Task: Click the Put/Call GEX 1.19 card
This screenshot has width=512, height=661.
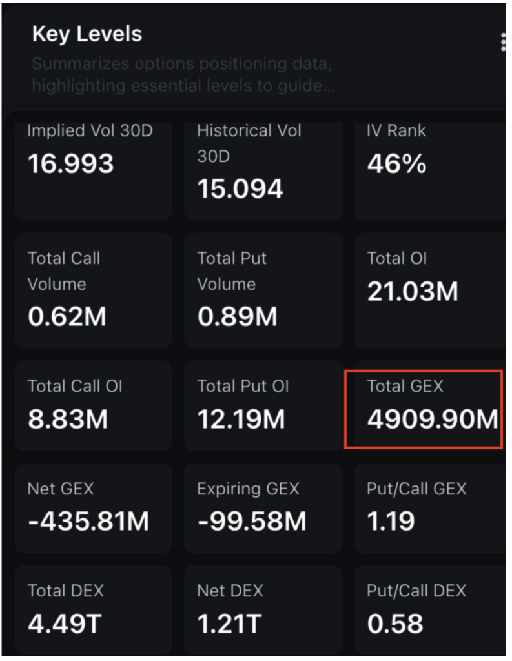Action: (x=431, y=508)
